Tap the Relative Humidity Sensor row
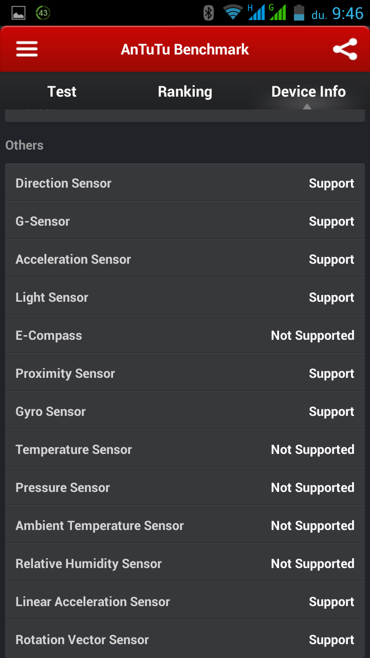This screenshot has height=658, width=370. click(185, 564)
